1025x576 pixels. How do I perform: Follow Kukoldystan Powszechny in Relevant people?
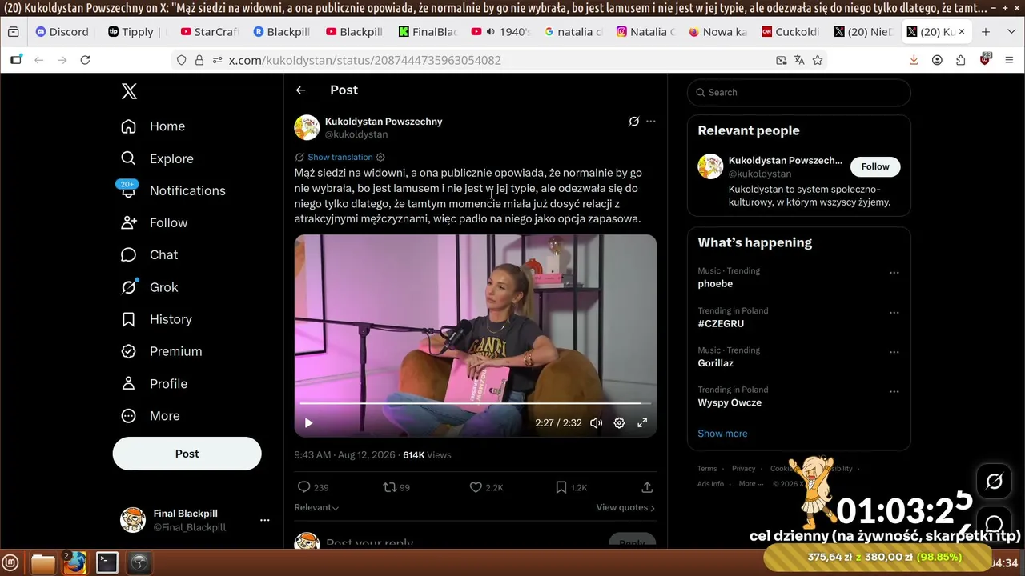[875, 166]
